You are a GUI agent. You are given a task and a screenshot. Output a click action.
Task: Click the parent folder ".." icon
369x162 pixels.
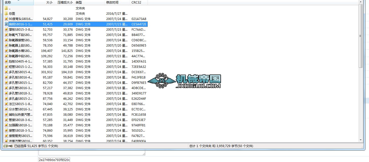click(x=6, y=8)
